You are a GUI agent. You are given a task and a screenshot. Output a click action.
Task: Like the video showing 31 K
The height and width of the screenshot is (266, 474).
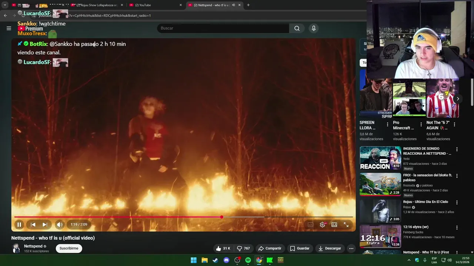tap(223, 248)
